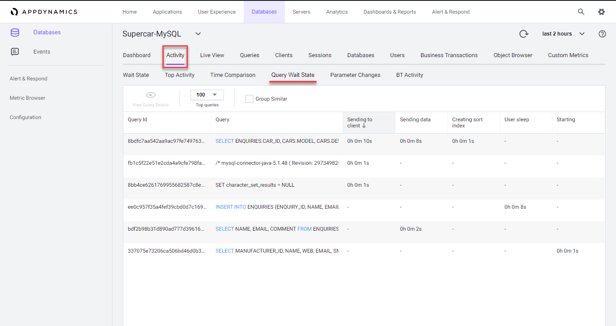
Task: Switch to the BT Activity sub-tab
Action: point(410,75)
